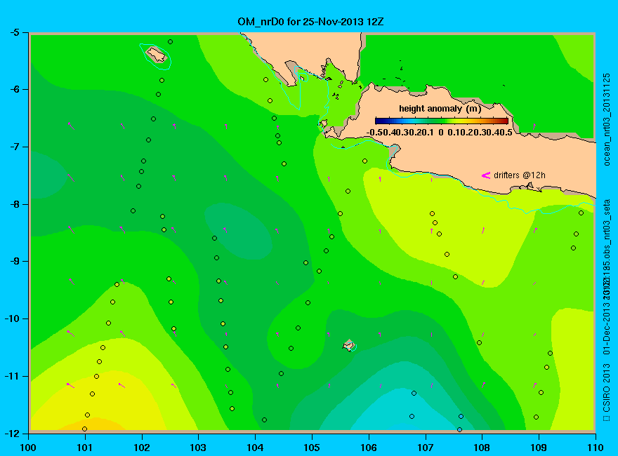Click the y-axis label "-11"

pyautogui.click(x=11, y=376)
